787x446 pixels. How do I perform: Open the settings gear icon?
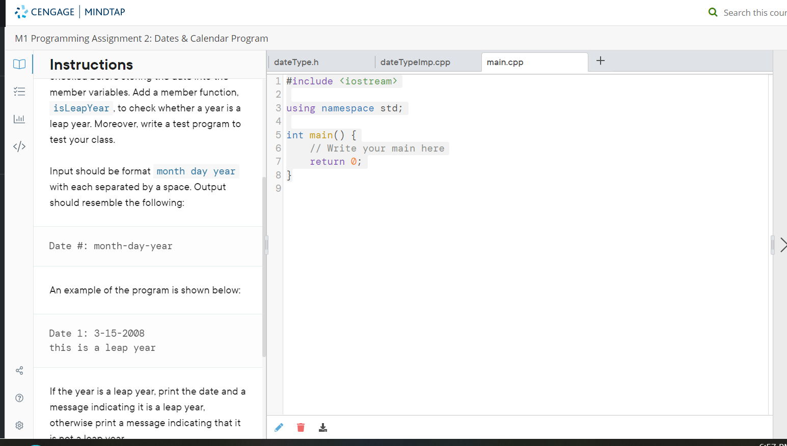(x=19, y=426)
